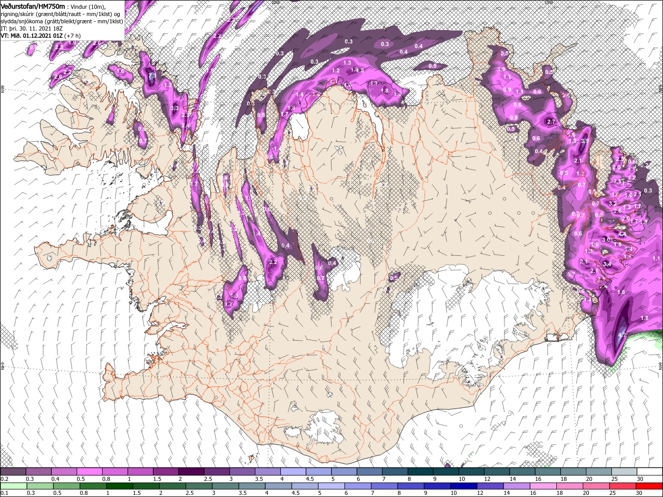The image size is (663, 497).
Task: Click the snow scale swatch between 1.5 and 2
Action: (x=166, y=472)
